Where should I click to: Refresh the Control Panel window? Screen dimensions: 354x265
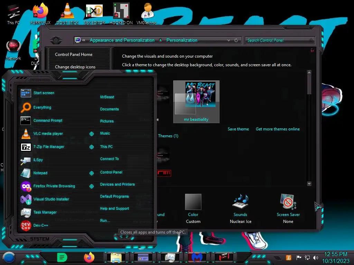(236, 40)
